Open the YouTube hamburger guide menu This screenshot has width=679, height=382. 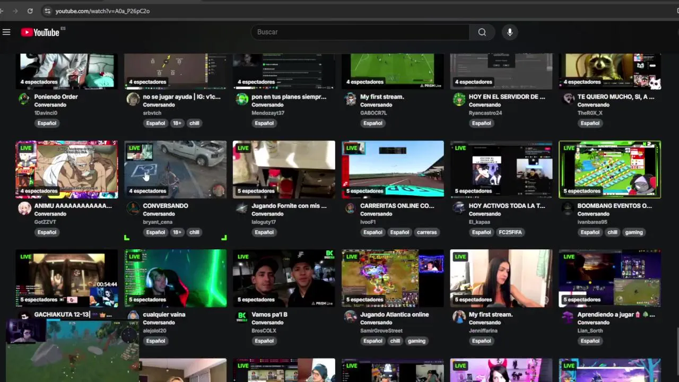6,32
